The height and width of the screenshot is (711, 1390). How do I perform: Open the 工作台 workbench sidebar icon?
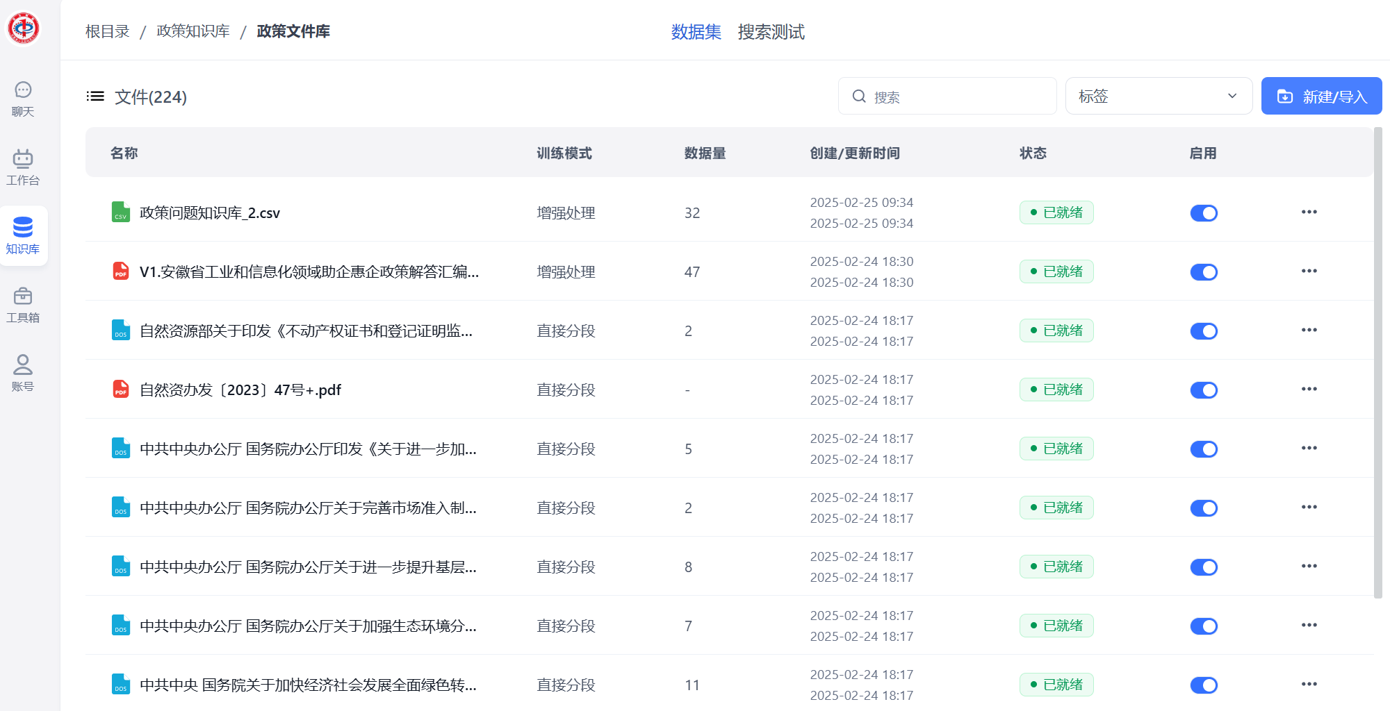[x=23, y=168]
